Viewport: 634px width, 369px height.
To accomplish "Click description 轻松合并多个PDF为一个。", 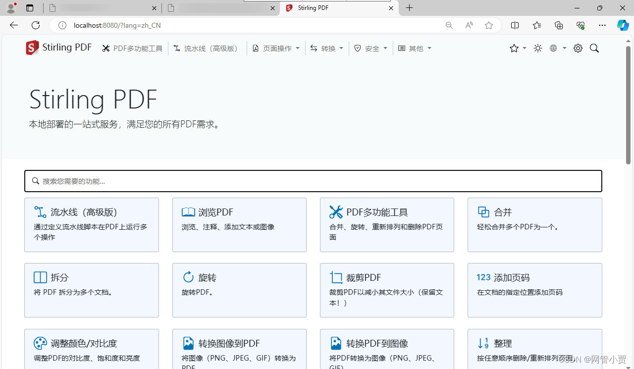I will click(518, 227).
